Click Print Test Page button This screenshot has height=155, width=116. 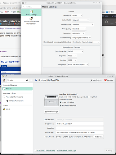(x=51, y=112)
